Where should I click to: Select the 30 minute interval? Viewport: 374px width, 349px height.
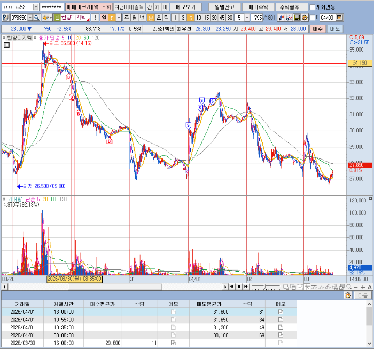click(x=214, y=18)
